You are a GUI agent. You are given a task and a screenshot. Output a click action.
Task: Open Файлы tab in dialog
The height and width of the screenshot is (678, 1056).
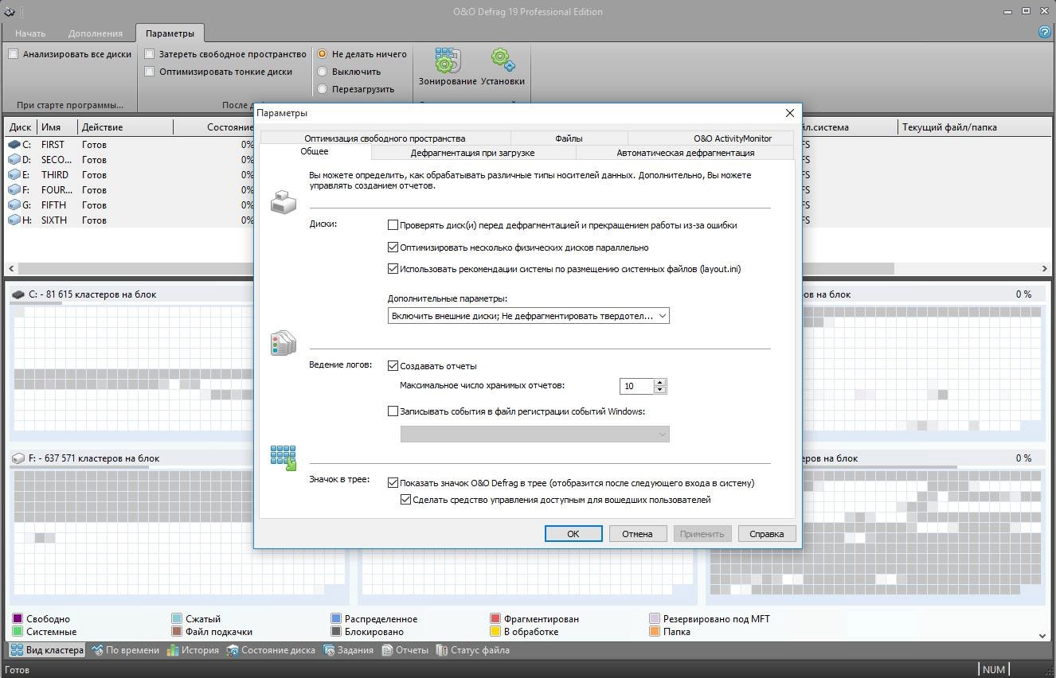(x=569, y=138)
